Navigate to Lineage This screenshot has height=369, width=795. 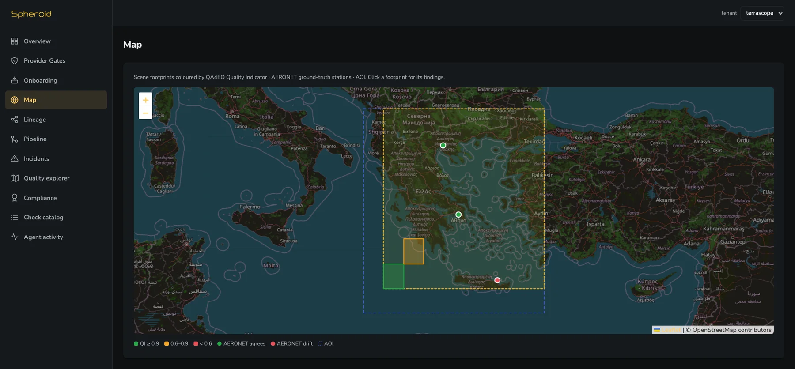point(56,119)
